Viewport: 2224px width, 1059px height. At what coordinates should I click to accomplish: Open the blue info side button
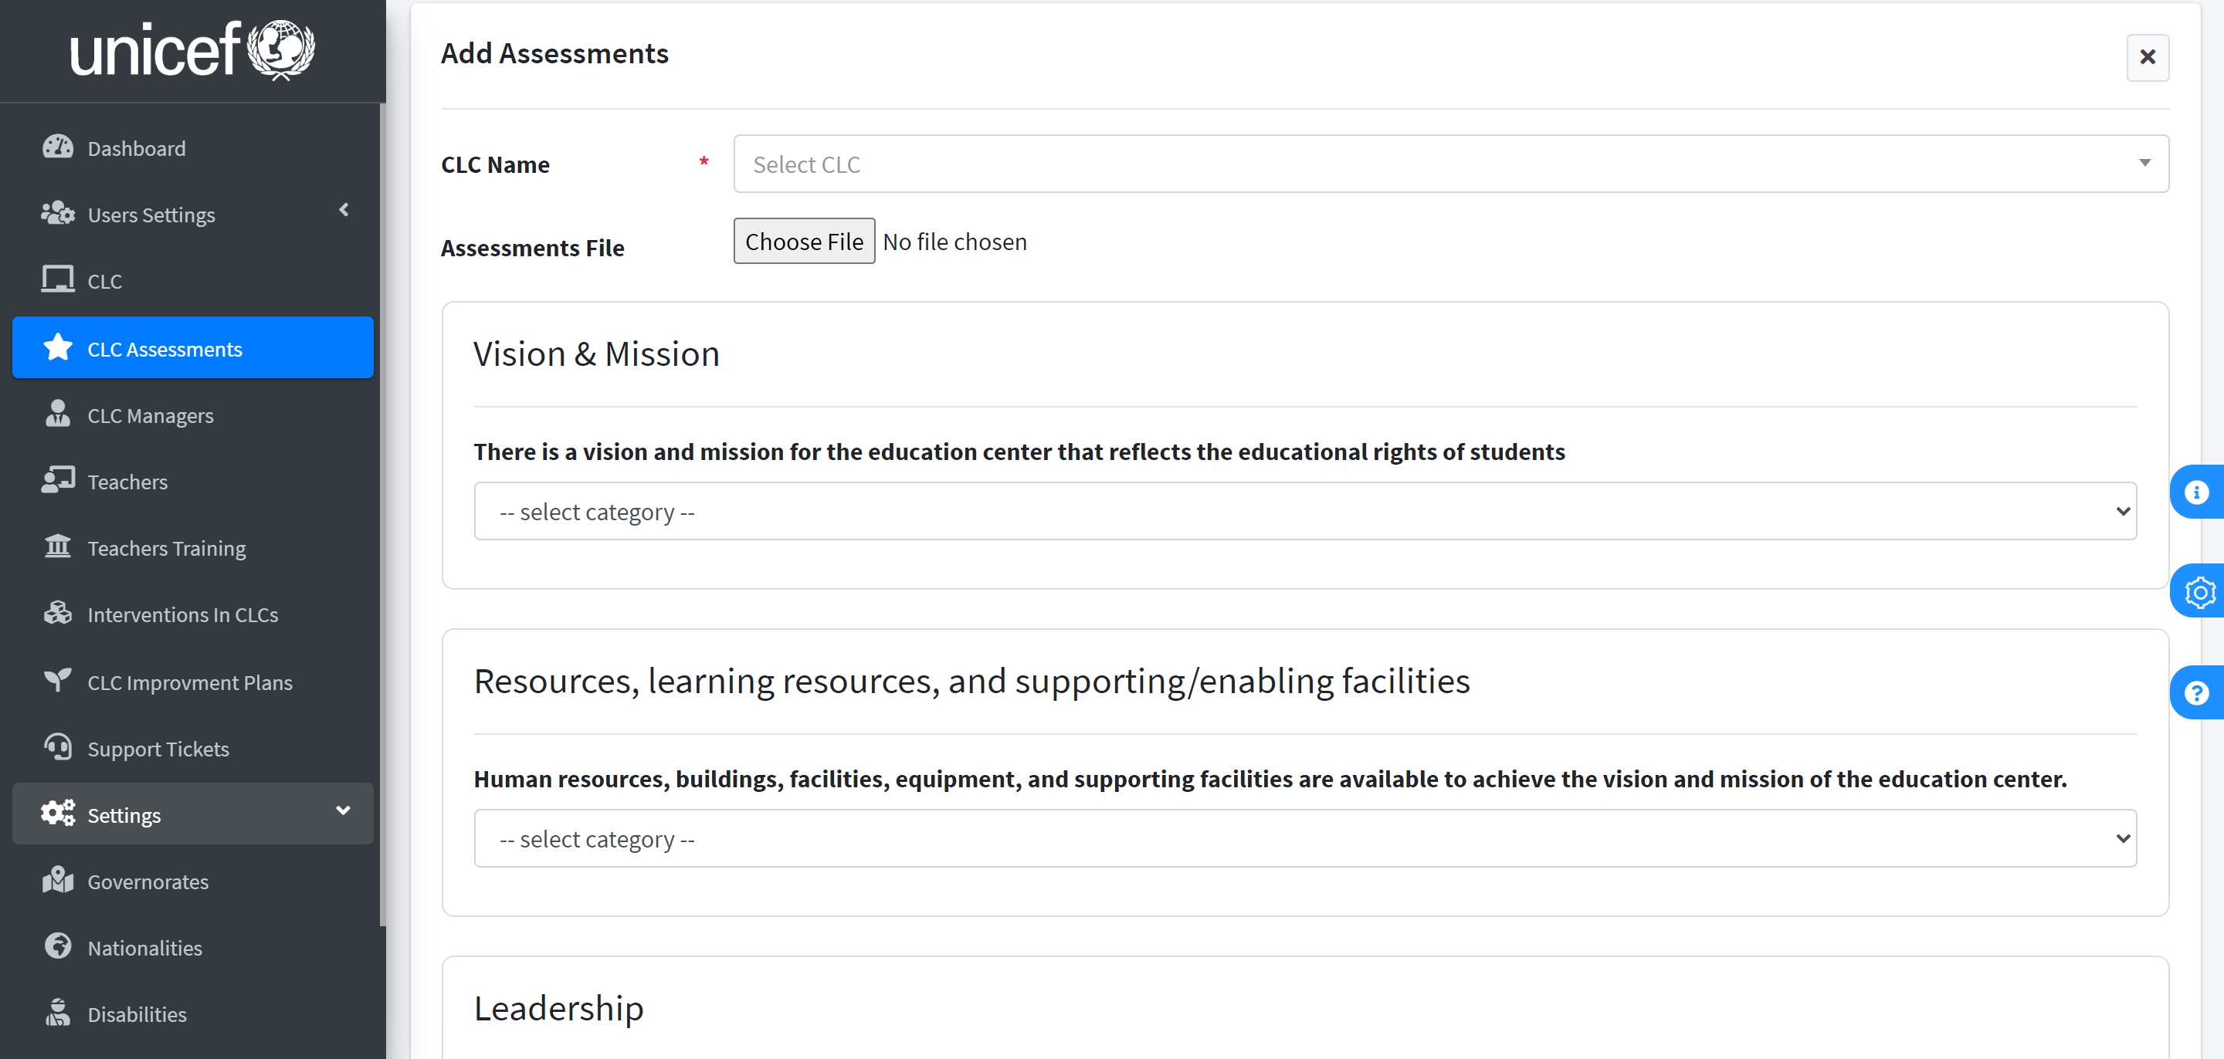click(x=2196, y=492)
